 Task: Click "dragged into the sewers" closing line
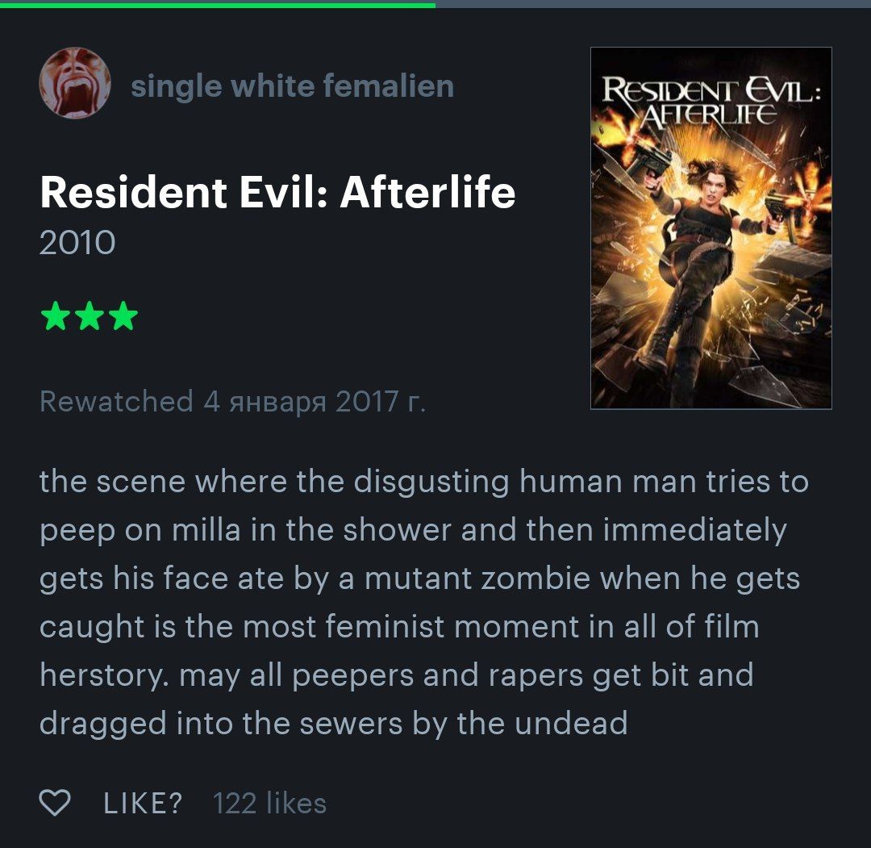pyautogui.click(x=220, y=724)
